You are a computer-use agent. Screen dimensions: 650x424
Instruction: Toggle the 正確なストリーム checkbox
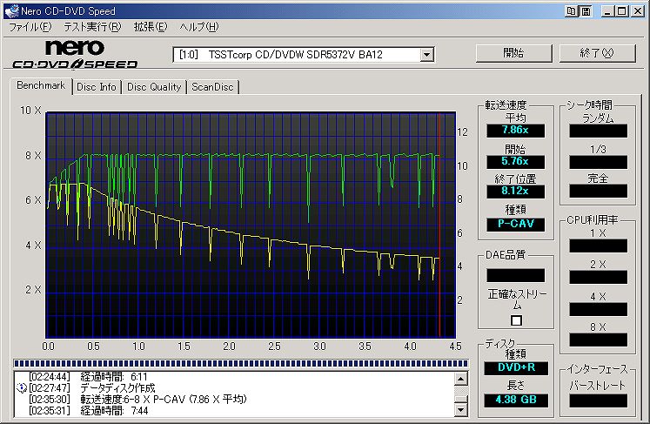[x=516, y=320]
